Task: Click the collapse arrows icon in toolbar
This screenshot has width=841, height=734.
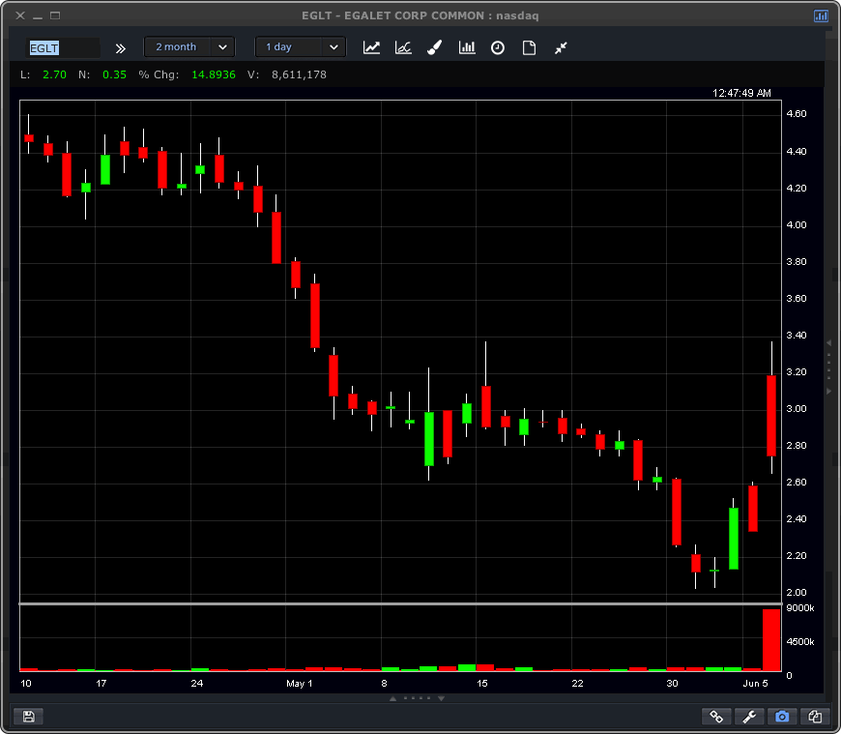Action: pyautogui.click(x=561, y=47)
